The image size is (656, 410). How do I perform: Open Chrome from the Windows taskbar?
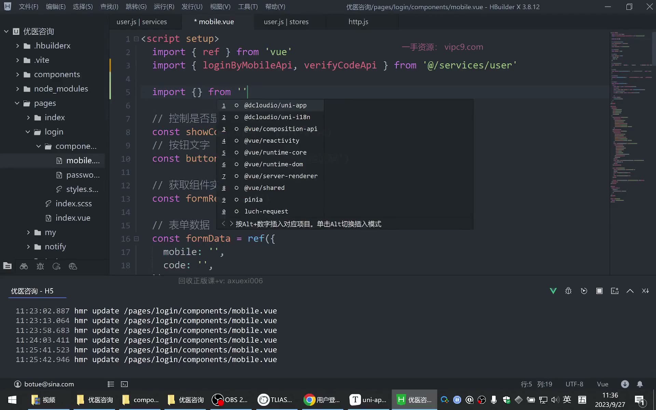tap(322, 400)
